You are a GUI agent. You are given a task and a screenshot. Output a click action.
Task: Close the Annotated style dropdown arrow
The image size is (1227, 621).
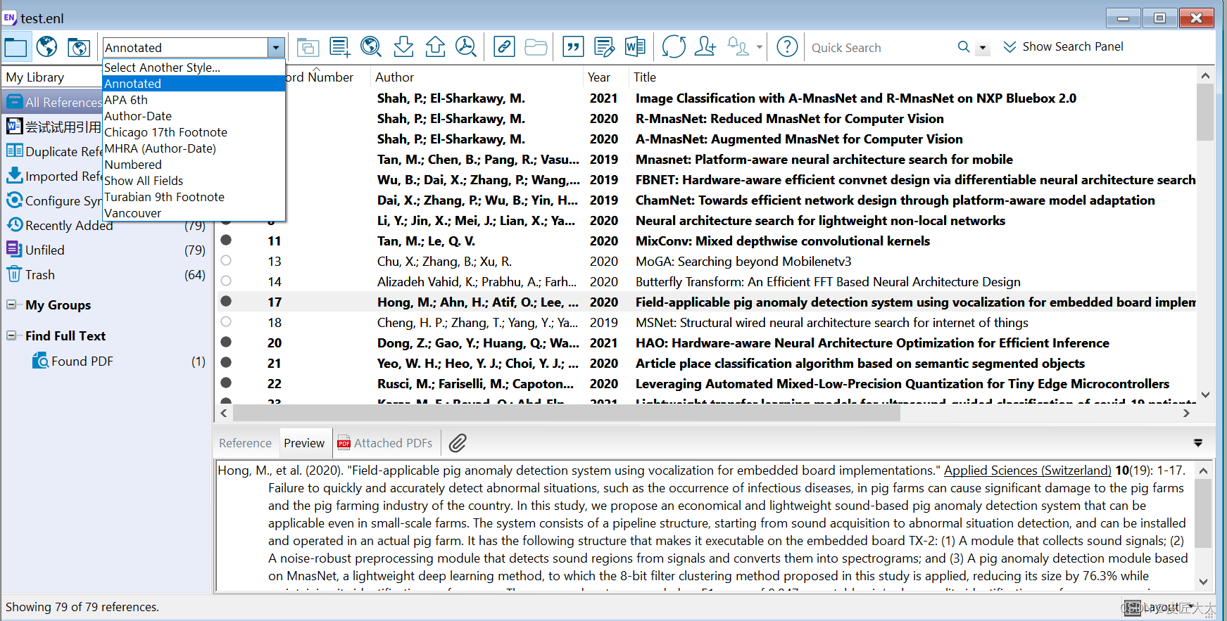276,48
